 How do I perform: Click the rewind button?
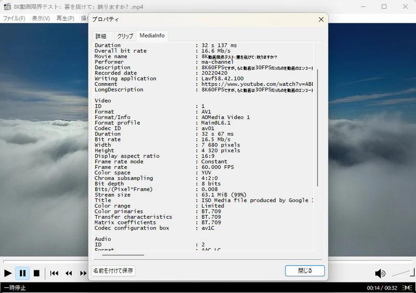tap(69, 273)
